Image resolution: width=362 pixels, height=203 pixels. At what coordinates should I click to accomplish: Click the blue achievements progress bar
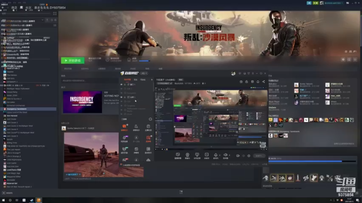(312, 161)
